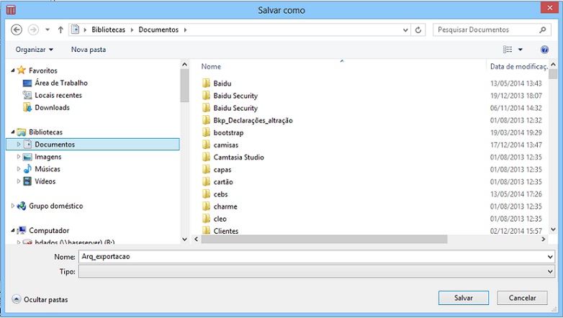Click the Up one level arrow

pos(60,29)
